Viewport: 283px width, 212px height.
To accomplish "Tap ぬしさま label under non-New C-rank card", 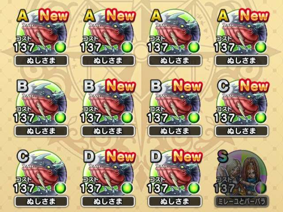I will (x=41, y=201).
